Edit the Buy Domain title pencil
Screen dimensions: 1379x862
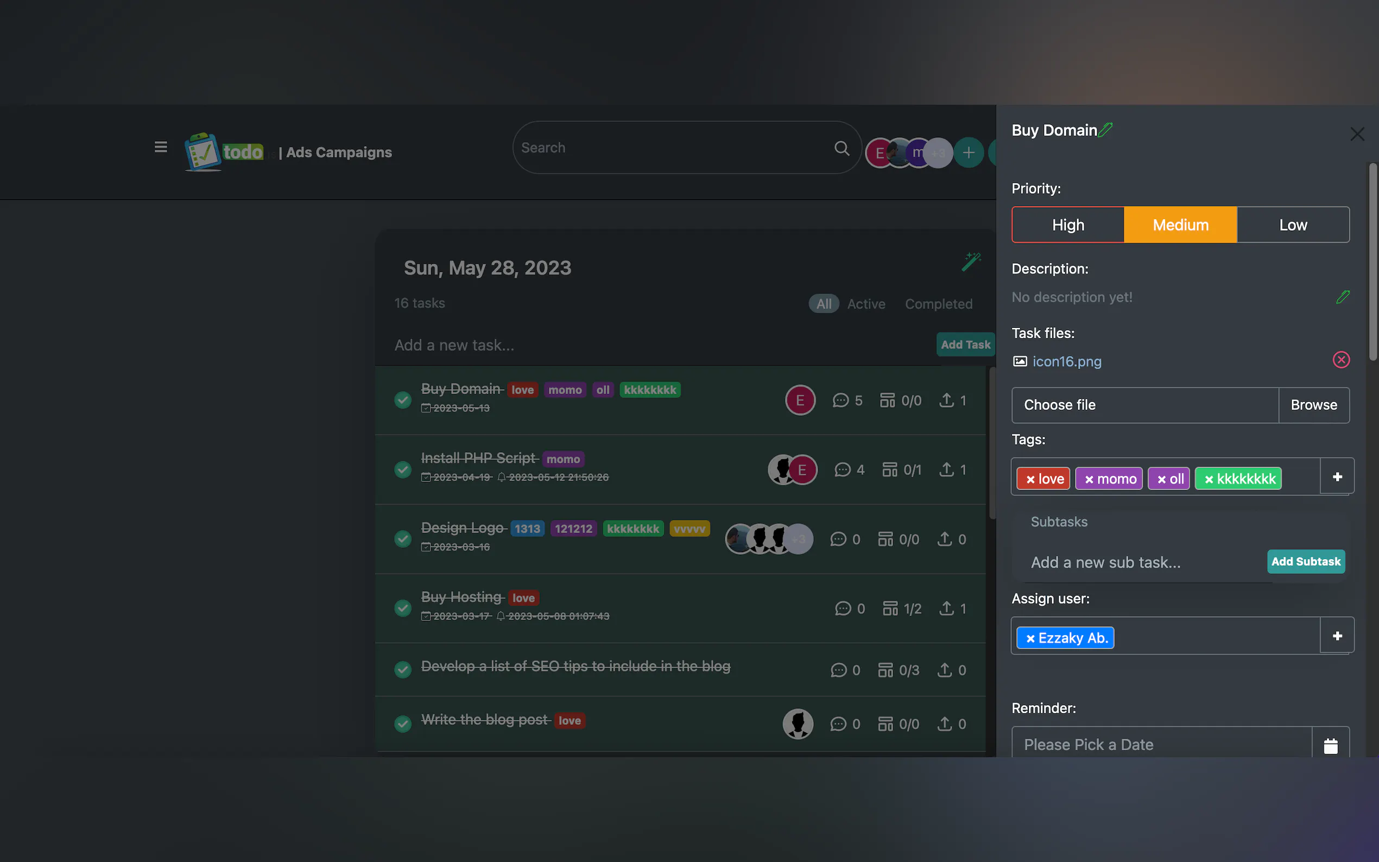pos(1105,130)
